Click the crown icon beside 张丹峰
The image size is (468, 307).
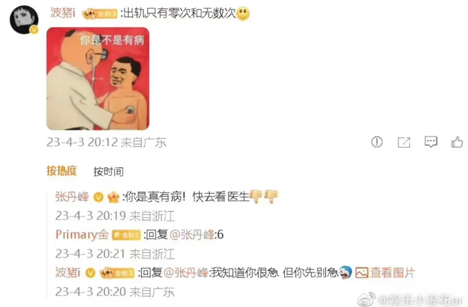[113, 197]
